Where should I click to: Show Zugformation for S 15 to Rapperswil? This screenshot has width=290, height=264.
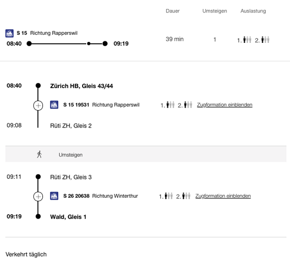225,105
